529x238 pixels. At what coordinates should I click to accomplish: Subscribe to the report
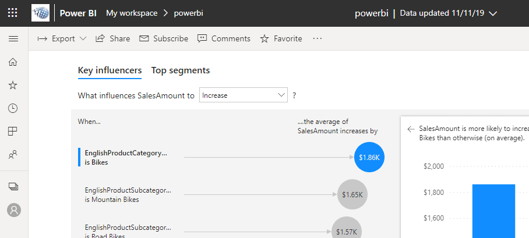tap(164, 39)
